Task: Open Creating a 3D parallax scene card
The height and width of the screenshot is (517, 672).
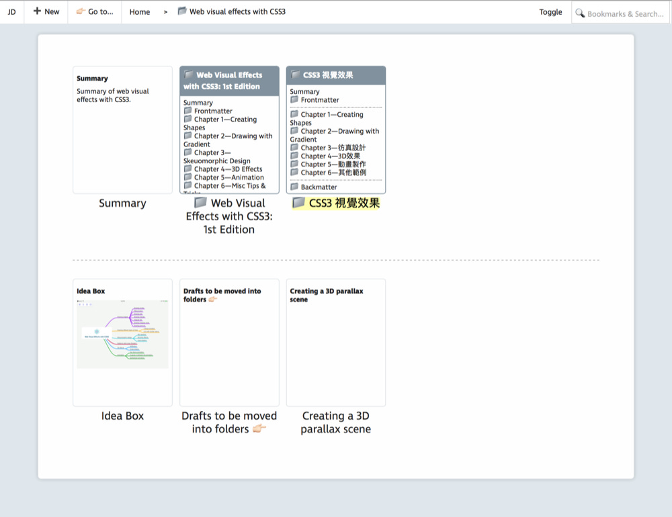Action: click(x=335, y=342)
